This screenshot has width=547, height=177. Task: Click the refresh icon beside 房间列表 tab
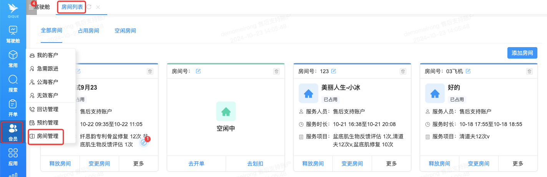point(89,7)
